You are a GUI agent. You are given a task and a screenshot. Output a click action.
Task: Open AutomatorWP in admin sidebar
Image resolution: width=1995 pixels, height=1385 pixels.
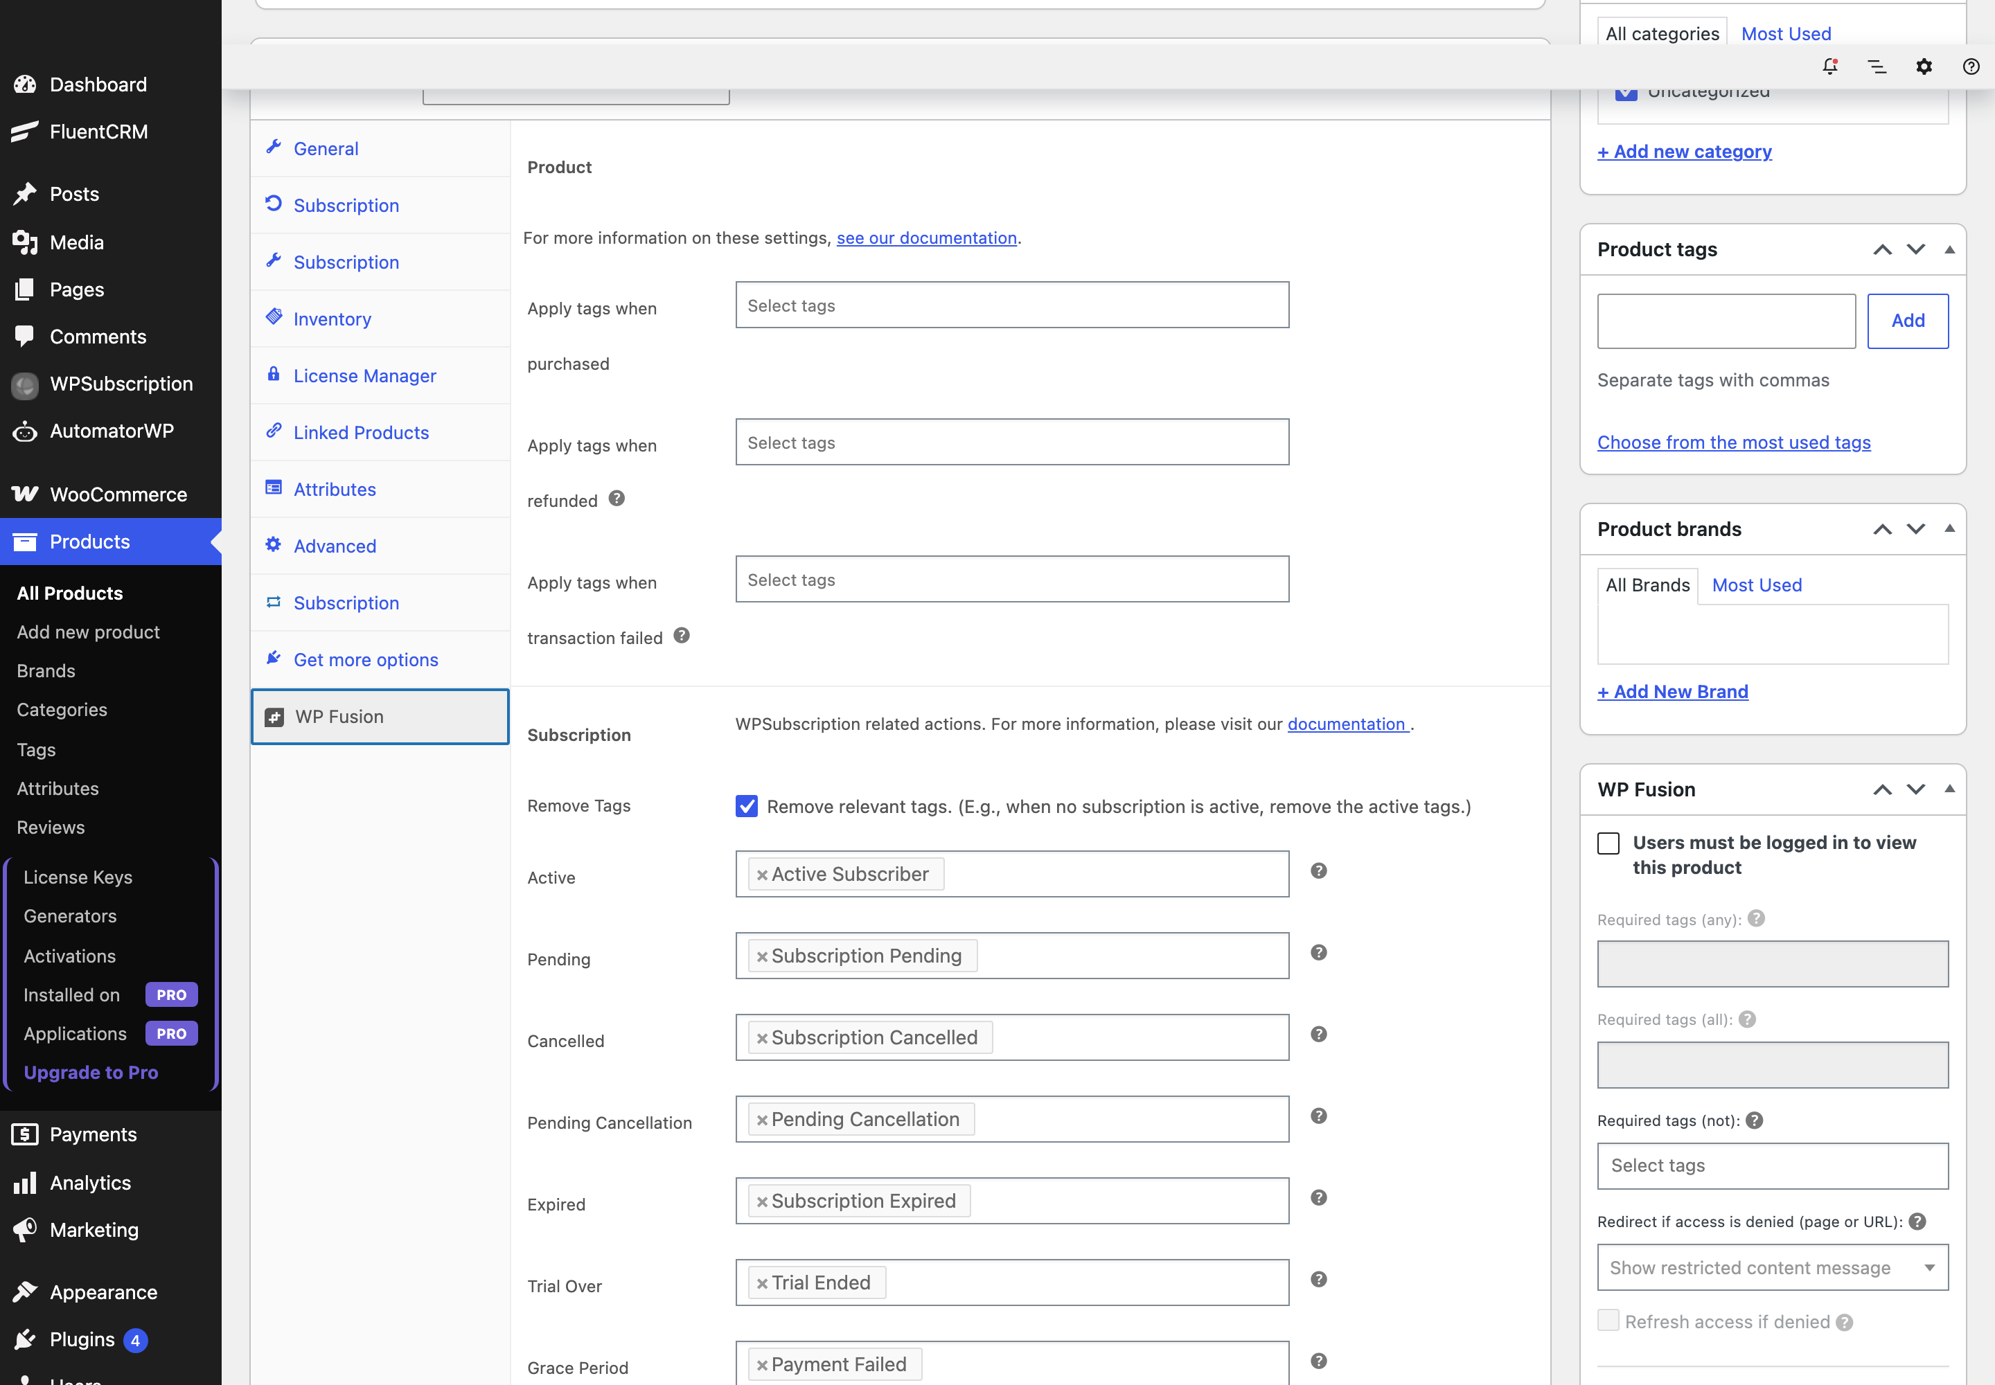pyautogui.click(x=110, y=431)
